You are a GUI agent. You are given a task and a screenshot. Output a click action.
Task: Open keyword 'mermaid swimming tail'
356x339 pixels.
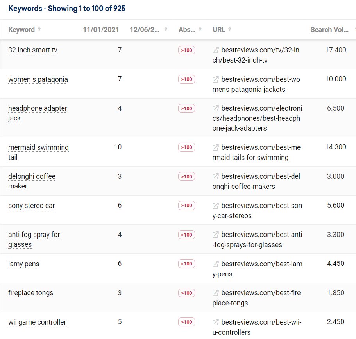(x=38, y=152)
